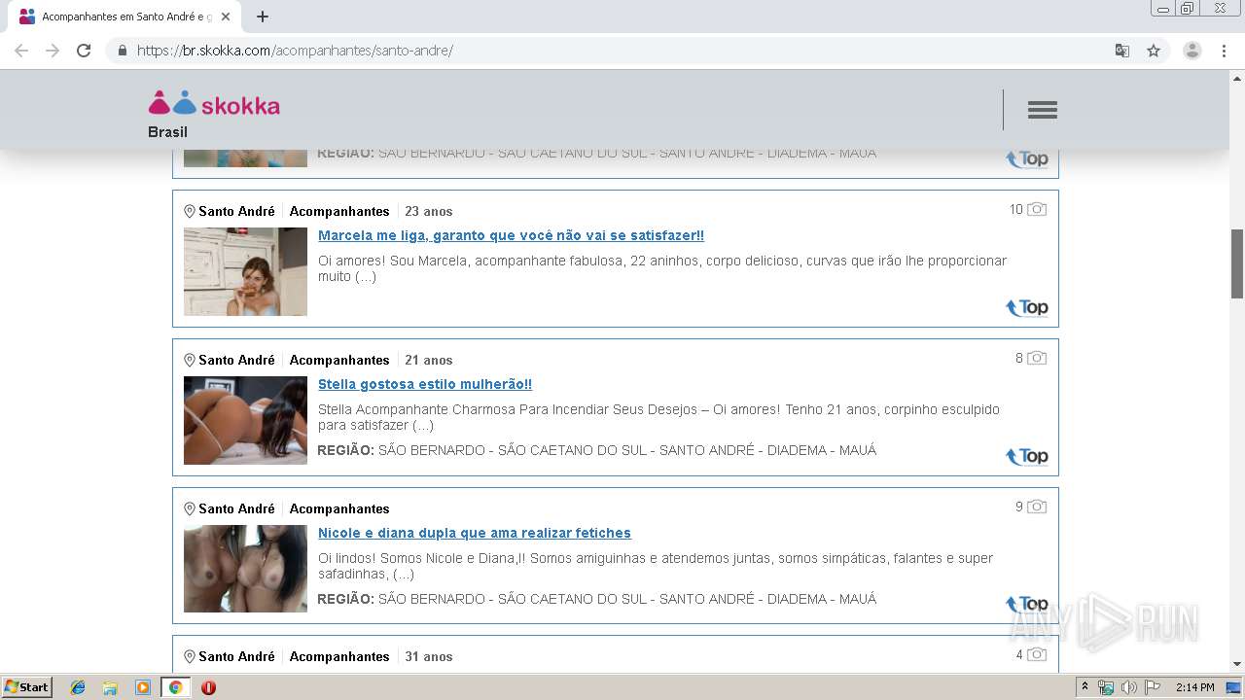1245x700 pixels.
Task: Click location pin on Stella listing
Action: [190, 361]
